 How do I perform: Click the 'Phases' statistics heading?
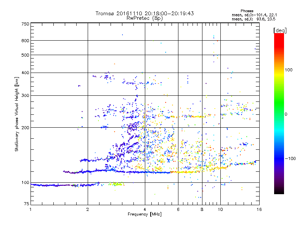[247, 11]
